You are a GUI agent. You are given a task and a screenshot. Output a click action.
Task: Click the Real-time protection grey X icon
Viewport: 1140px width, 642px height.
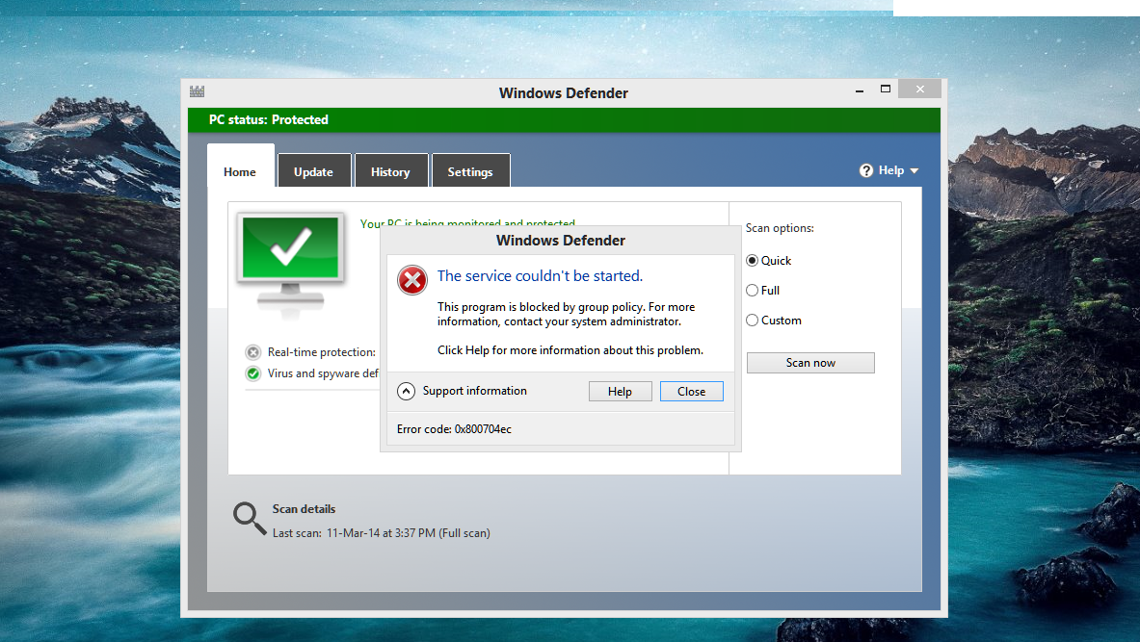coord(253,352)
